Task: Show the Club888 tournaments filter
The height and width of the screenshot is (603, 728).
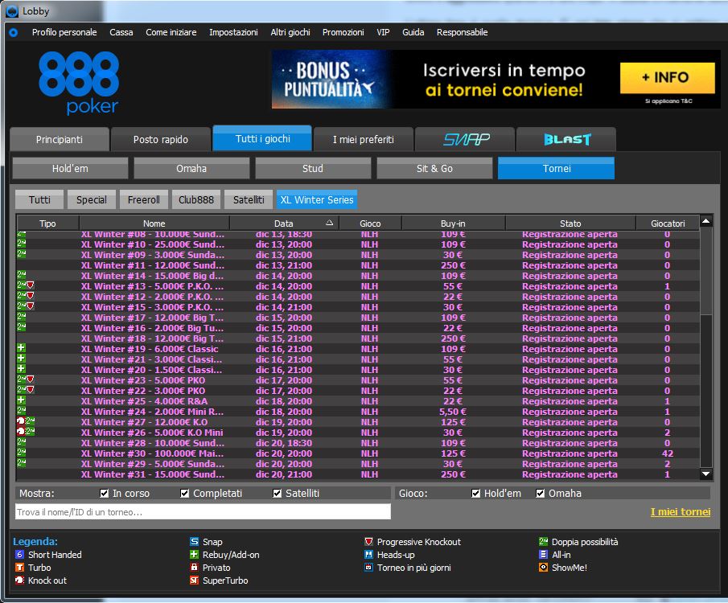Action: (x=196, y=199)
